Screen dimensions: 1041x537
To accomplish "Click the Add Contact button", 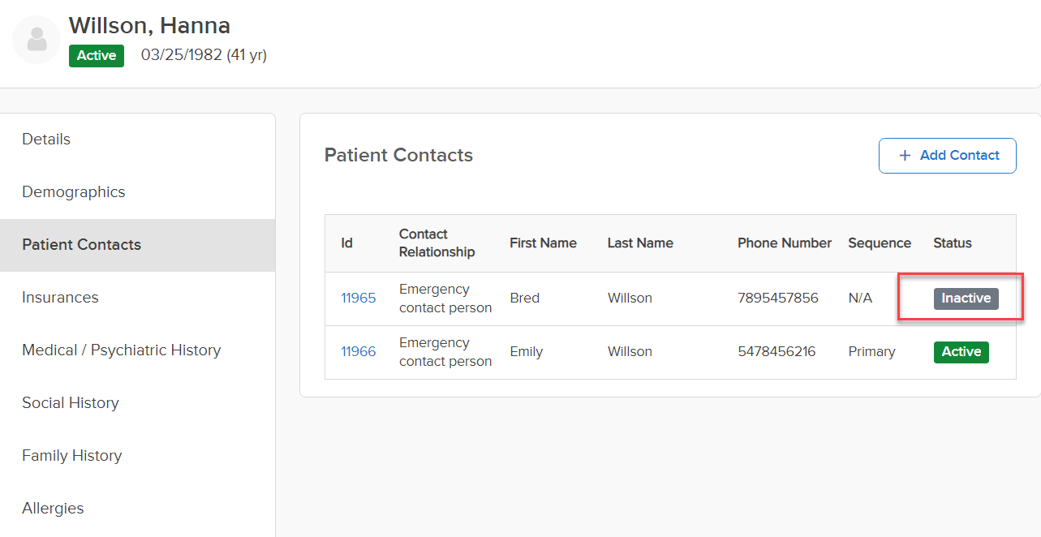I will click(947, 156).
